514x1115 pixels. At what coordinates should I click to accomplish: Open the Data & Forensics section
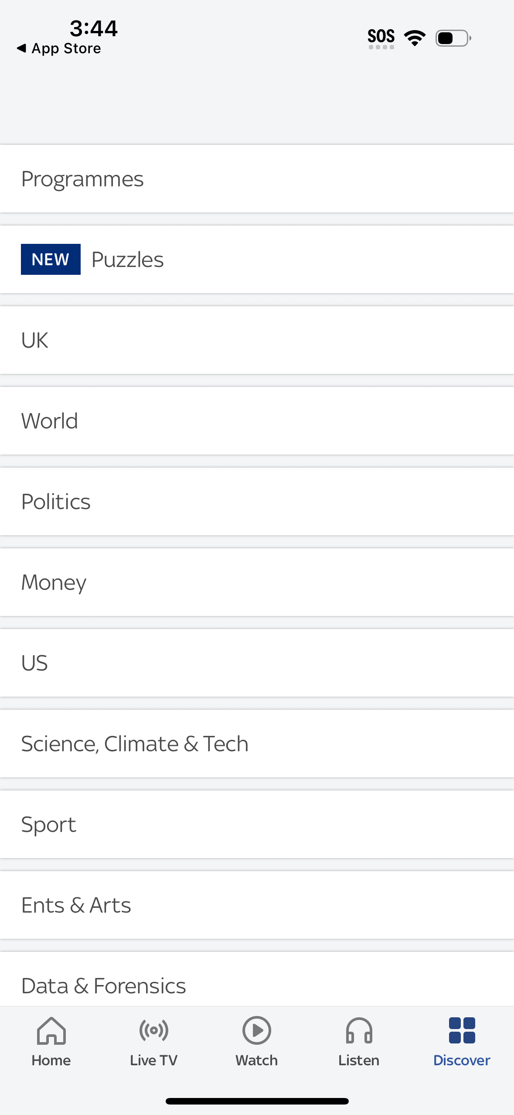click(103, 985)
